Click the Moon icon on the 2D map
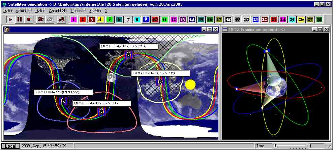The image size is (333, 150). (111, 78)
